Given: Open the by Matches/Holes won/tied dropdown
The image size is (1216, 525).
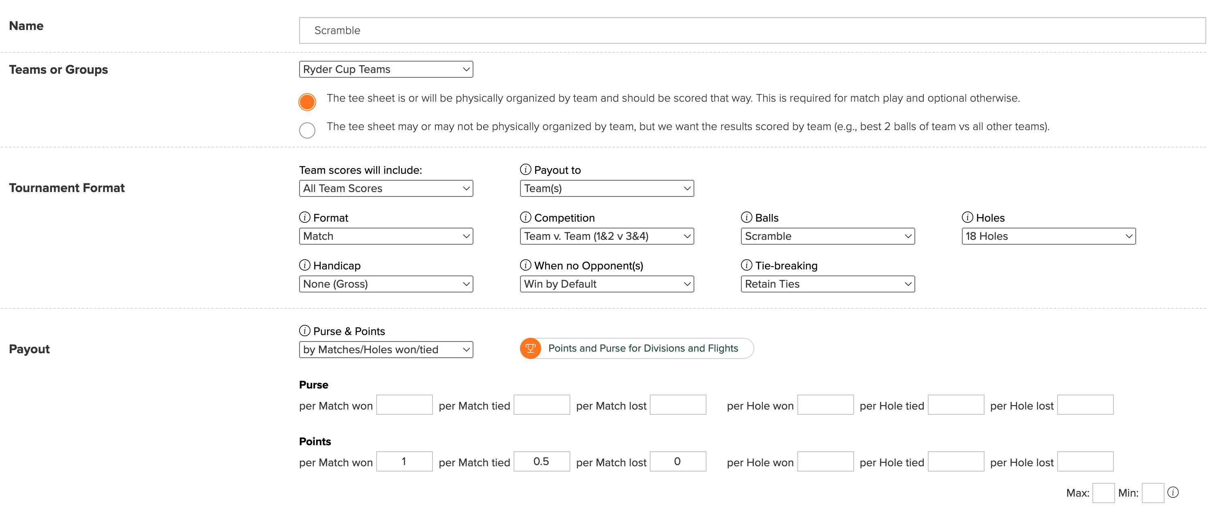Looking at the screenshot, I should 386,350.
